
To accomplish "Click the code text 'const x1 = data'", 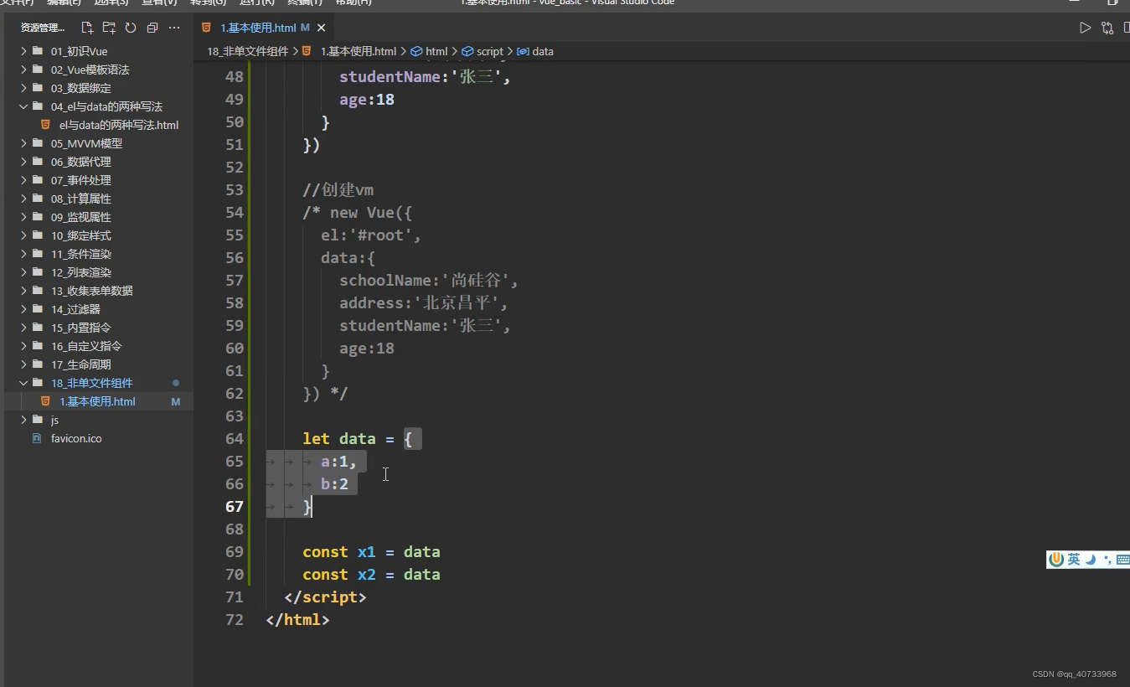I will (371, 552).
